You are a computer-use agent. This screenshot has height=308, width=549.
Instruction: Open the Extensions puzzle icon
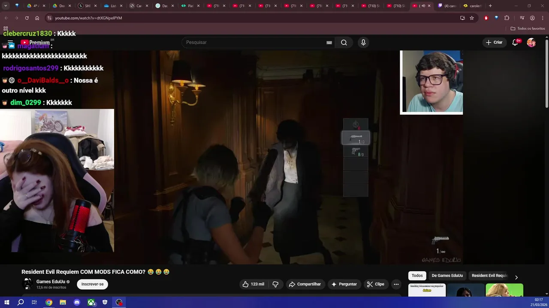[x=507, y=18]
